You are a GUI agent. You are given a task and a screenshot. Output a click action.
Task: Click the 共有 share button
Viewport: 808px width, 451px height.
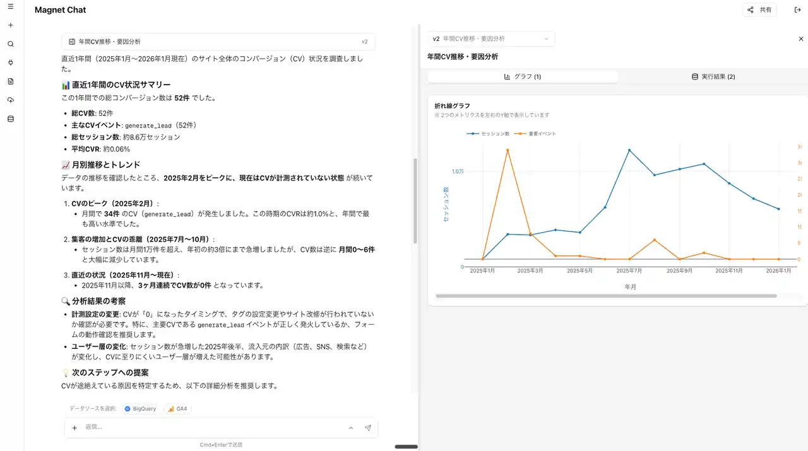(x=759, y=9)
